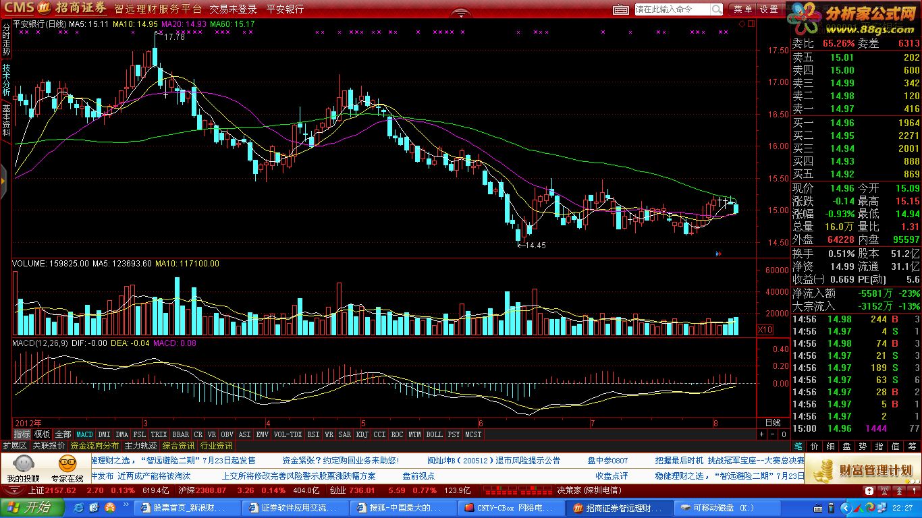Image resolution: width=922 pixels, height=518 pixels.
Task: Zoom out chart with minus button
Action: click(x=773, y=434)
